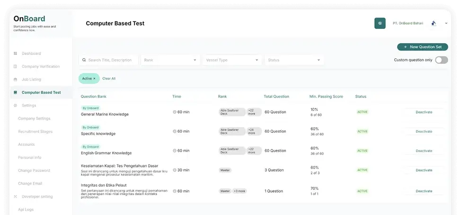Click the Settings gear icon in sidebar
Viewport: 461px width, 215px height.
(x=16, y=106)
